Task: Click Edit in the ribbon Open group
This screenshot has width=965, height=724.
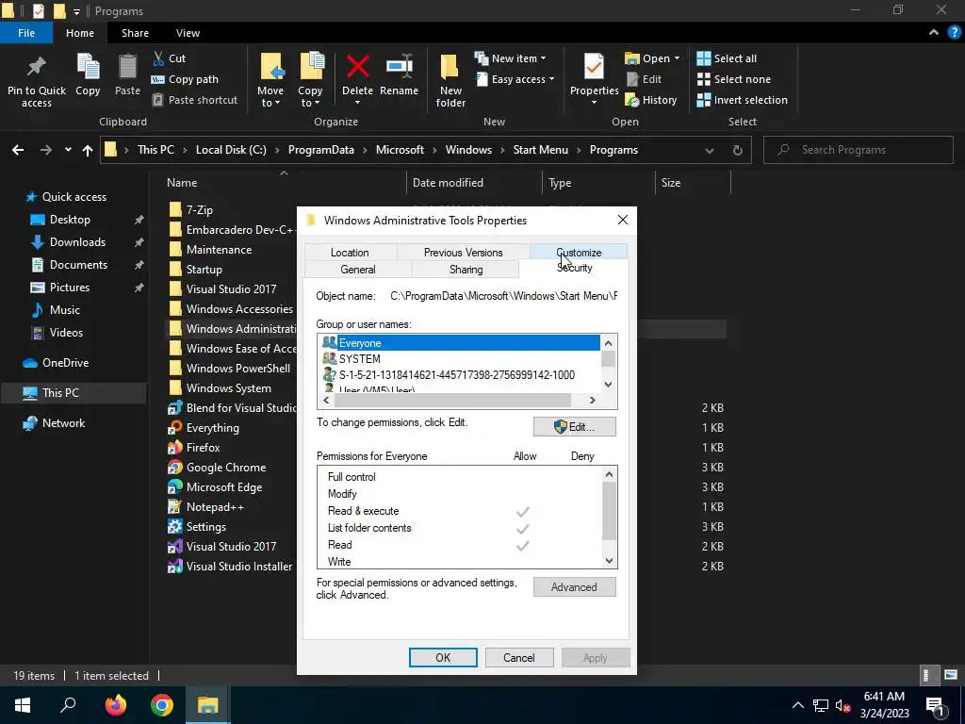Action: tap(644, 79)
